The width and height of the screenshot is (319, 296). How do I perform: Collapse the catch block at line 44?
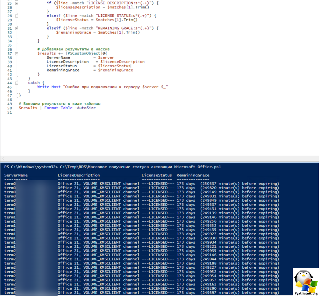(17, 83)
